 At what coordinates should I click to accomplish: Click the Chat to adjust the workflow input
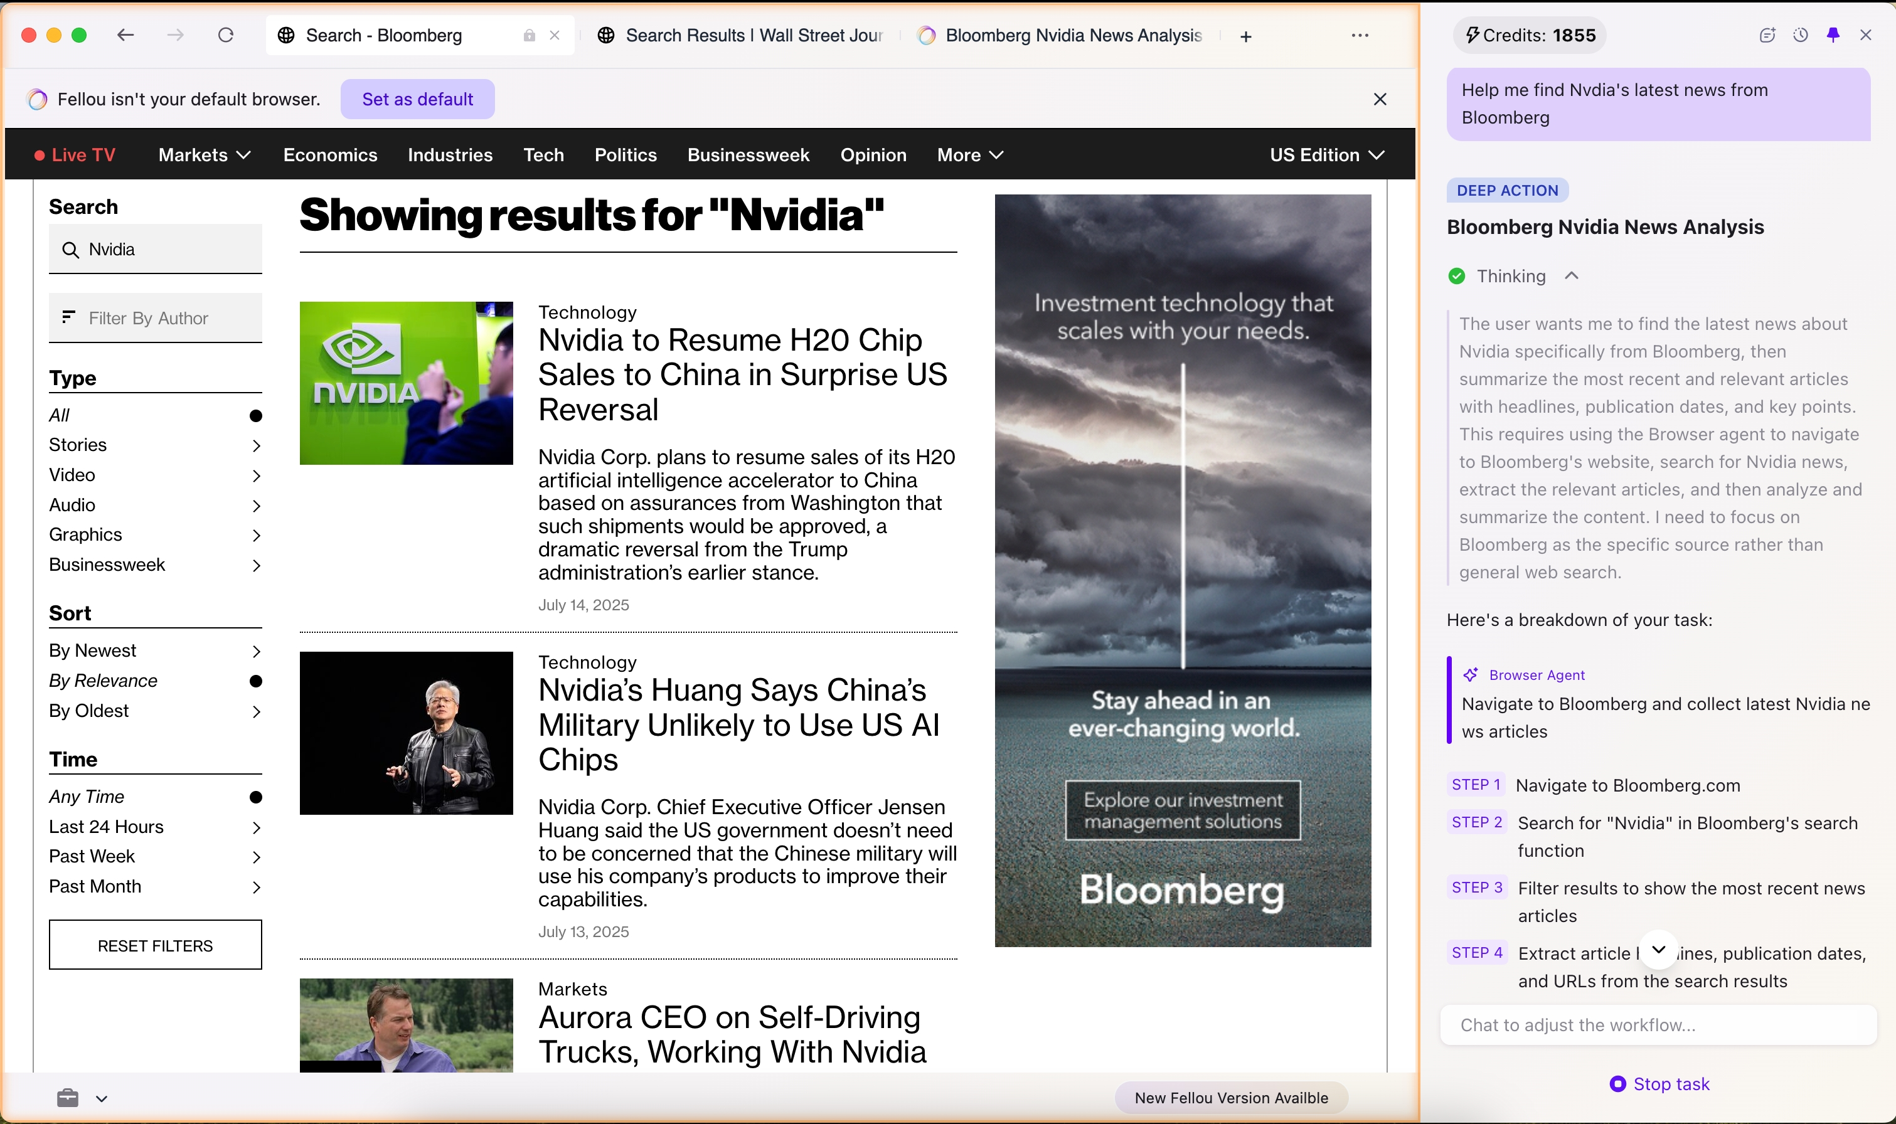[1659, 1025]
